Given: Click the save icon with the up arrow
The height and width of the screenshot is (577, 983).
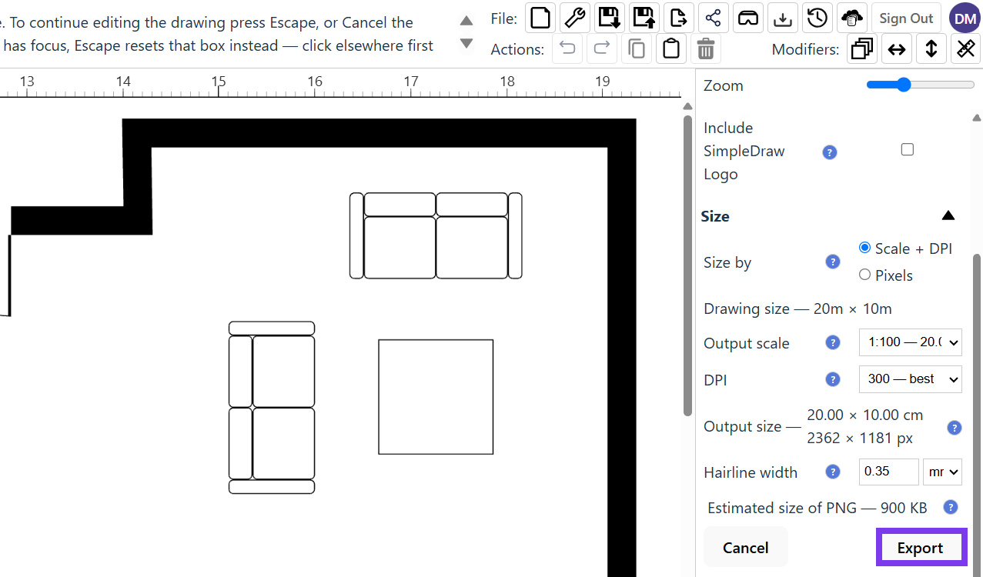Looking at the screenshot, I should (644, 18).
